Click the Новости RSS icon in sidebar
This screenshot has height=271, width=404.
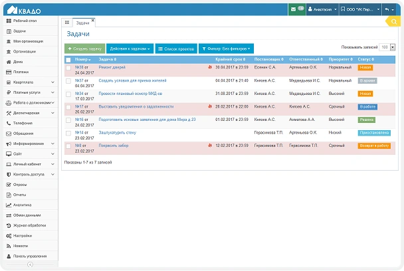pos(8,245)
